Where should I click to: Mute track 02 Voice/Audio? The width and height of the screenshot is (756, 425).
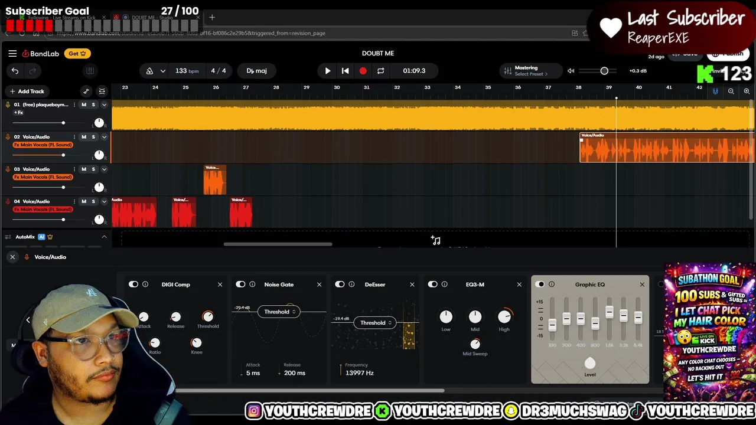pyautogui.click(x=84, y=137)
